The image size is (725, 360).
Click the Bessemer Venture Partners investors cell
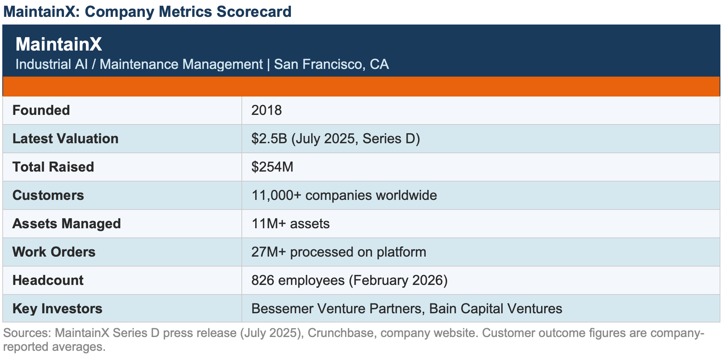tap(481, 308)
